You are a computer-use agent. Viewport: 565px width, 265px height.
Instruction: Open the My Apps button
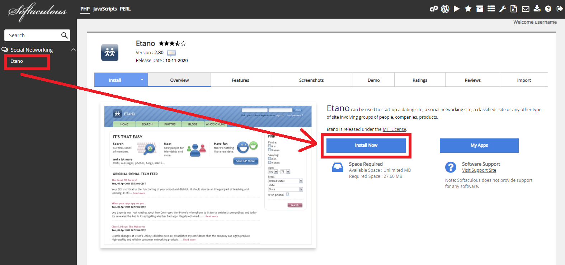click(x=479, y=145)
